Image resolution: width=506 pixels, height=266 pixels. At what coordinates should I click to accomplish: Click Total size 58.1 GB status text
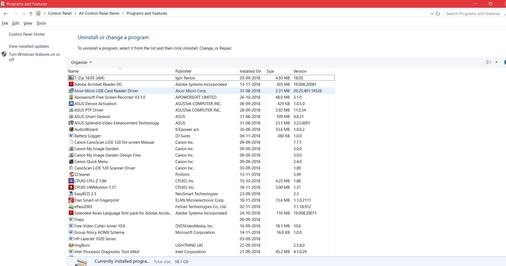[x=171, y=261]
